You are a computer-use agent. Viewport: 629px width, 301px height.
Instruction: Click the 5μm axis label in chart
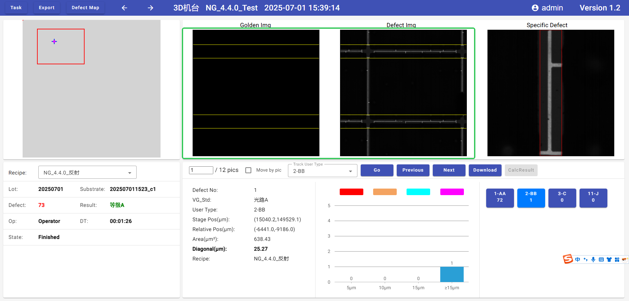(x=351, y=288)
